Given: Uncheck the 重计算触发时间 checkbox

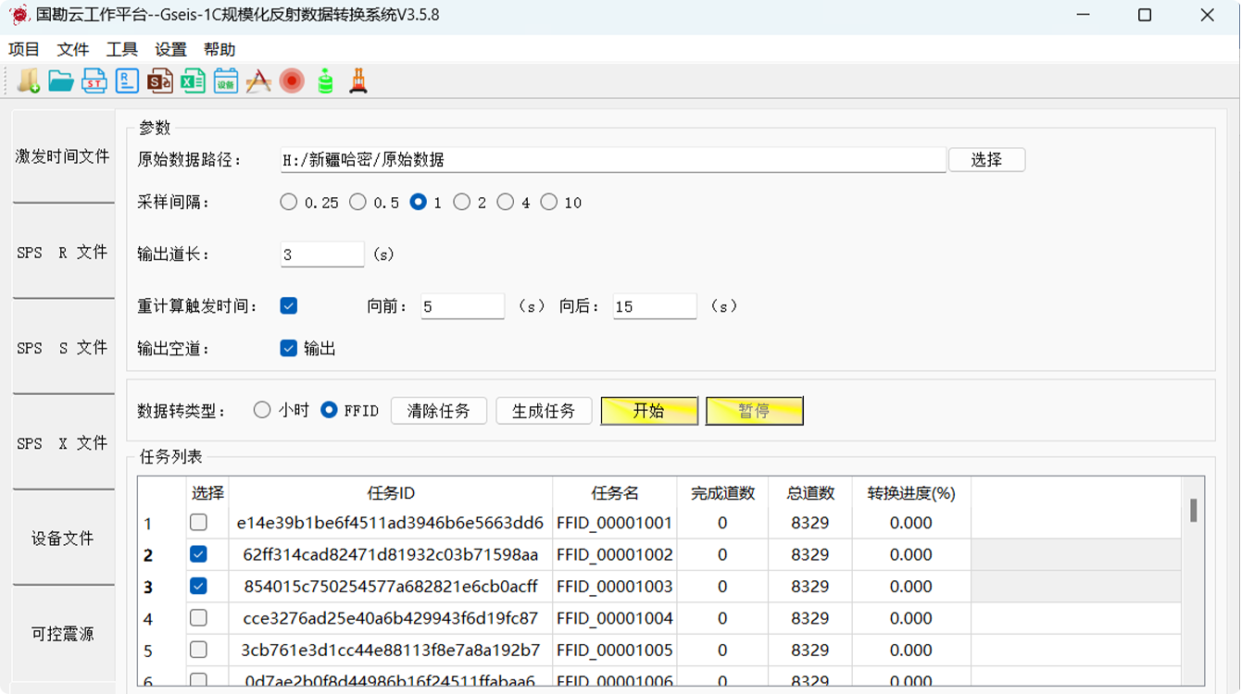Looking at the screenshot, I should coord(289,305).
